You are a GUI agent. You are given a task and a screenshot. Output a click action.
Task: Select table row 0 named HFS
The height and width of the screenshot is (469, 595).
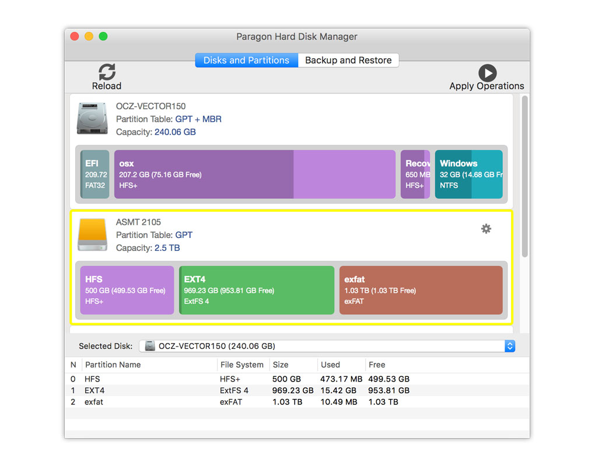[297, 379]
